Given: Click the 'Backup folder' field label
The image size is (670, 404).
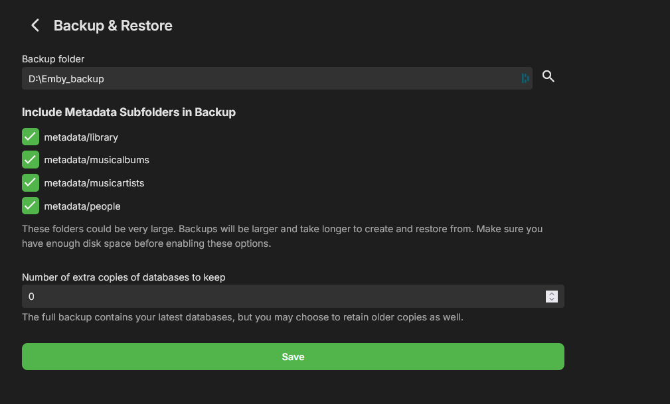Looking at the screenshot, I should pos(53,59).
